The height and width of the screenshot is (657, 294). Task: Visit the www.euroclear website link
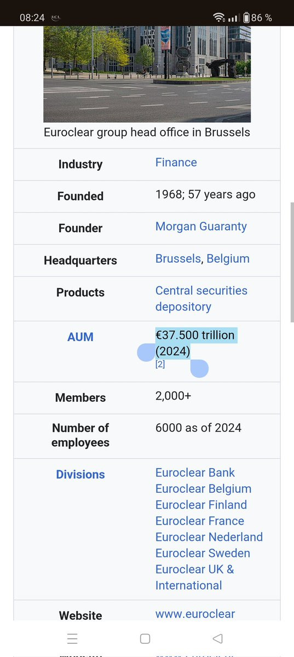pyautogui.click(x=195, y=614)
